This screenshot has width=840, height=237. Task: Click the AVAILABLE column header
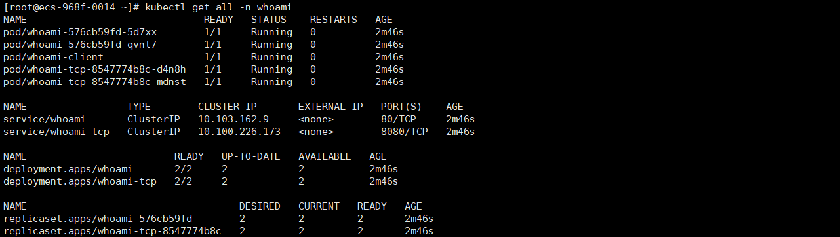(325, 156)
